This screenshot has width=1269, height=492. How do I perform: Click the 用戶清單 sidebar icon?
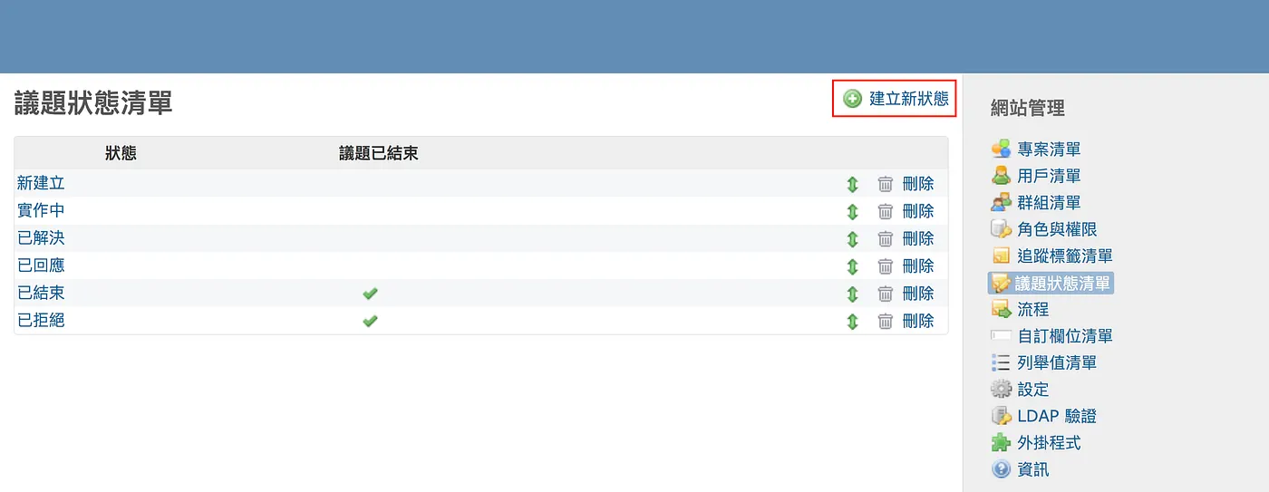(1001, 176)
